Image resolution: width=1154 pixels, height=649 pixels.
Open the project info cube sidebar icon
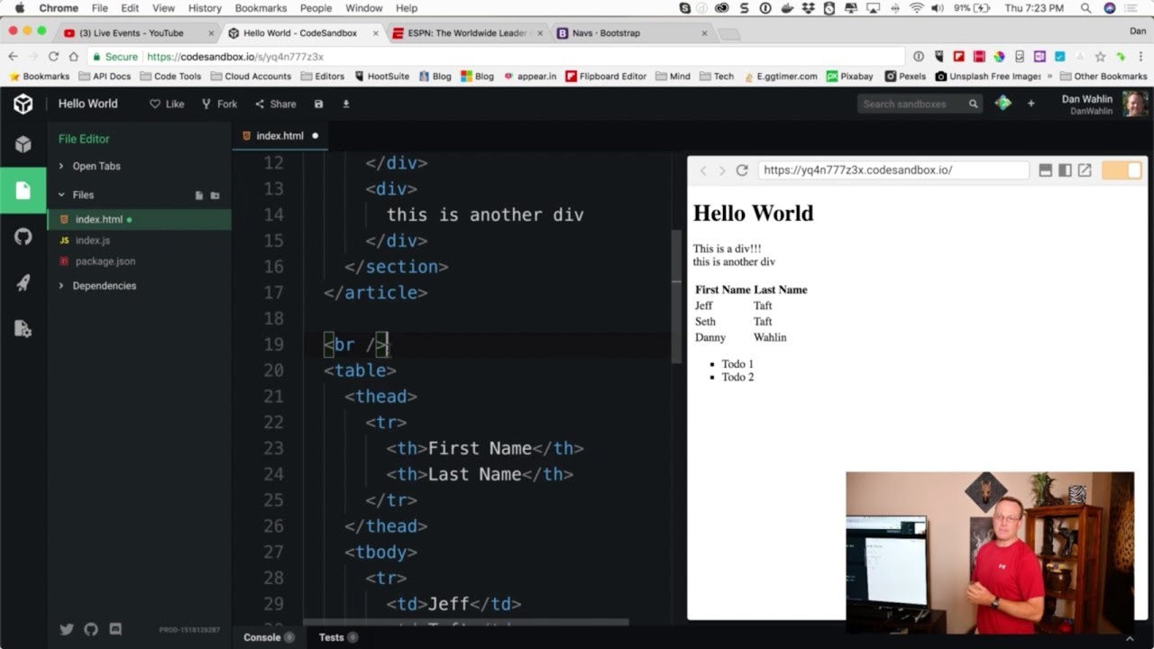pyautogui.click(x=23, y=144)
